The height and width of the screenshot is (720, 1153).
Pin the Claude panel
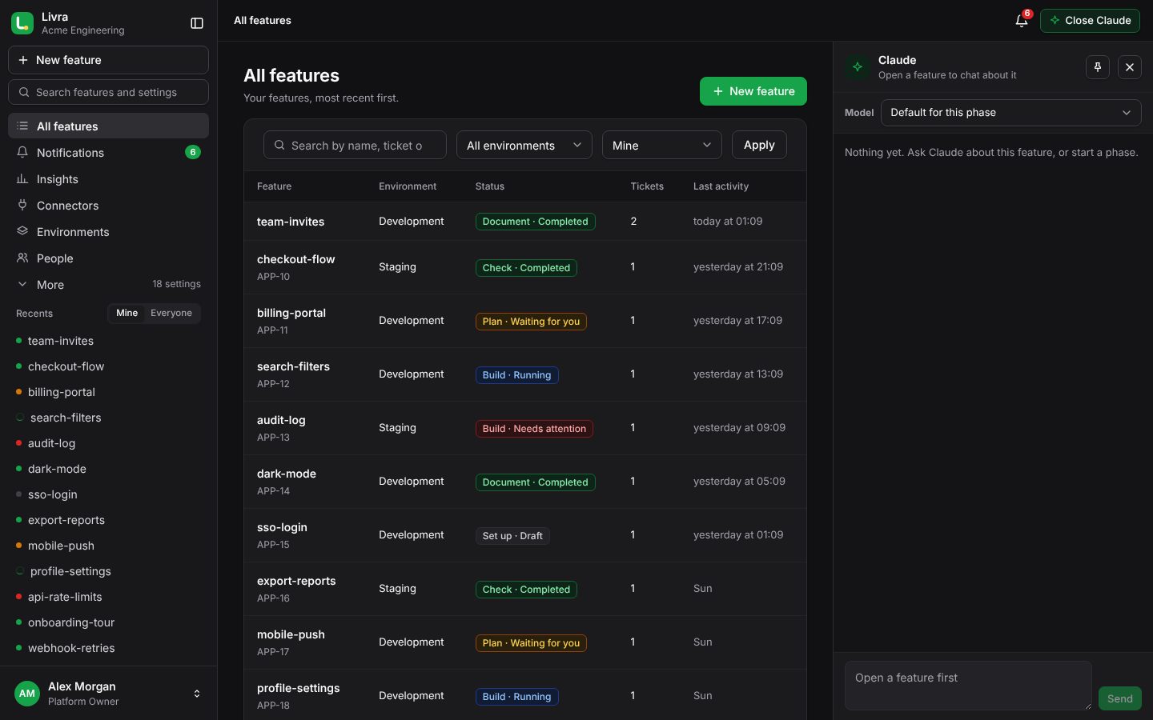point(1098,67)
